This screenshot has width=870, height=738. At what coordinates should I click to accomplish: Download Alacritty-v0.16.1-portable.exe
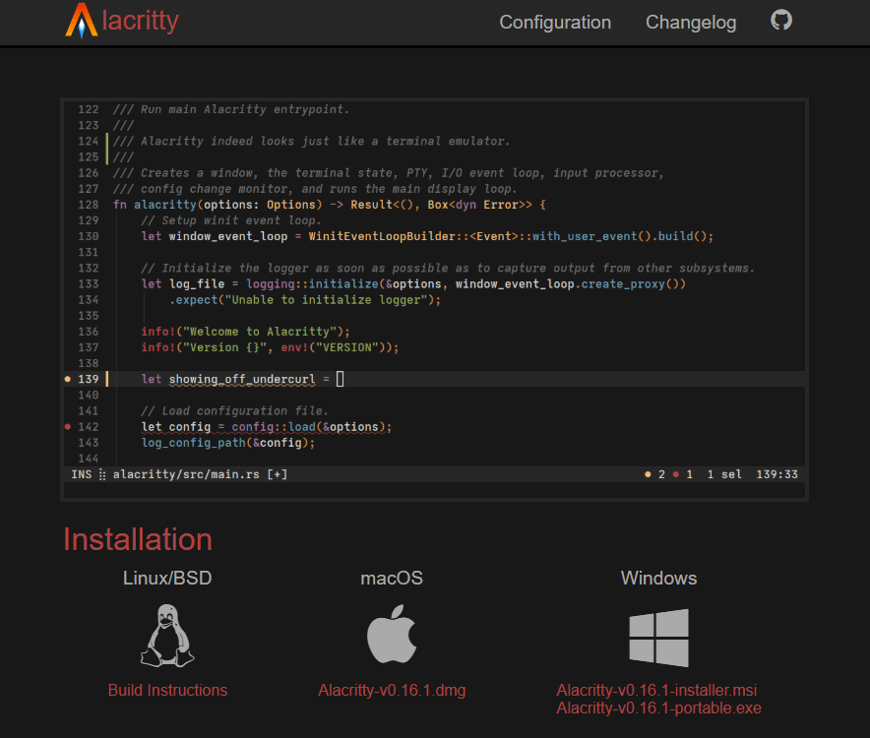(658, 707)
